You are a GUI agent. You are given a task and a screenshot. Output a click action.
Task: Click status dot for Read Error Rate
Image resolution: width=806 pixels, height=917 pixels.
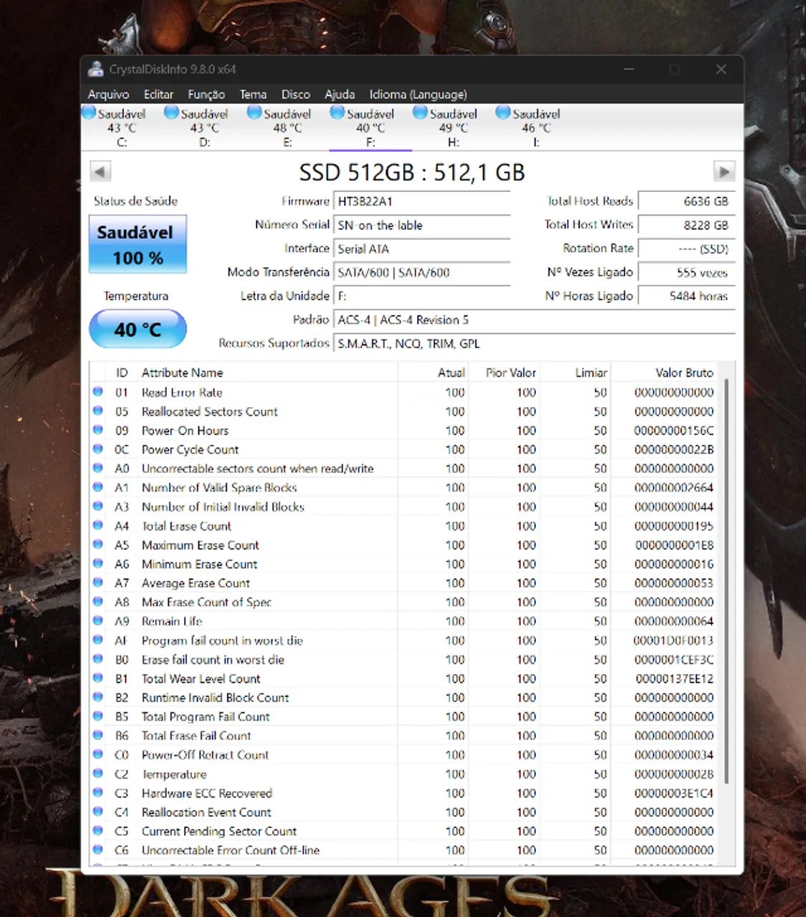(98, 392)
